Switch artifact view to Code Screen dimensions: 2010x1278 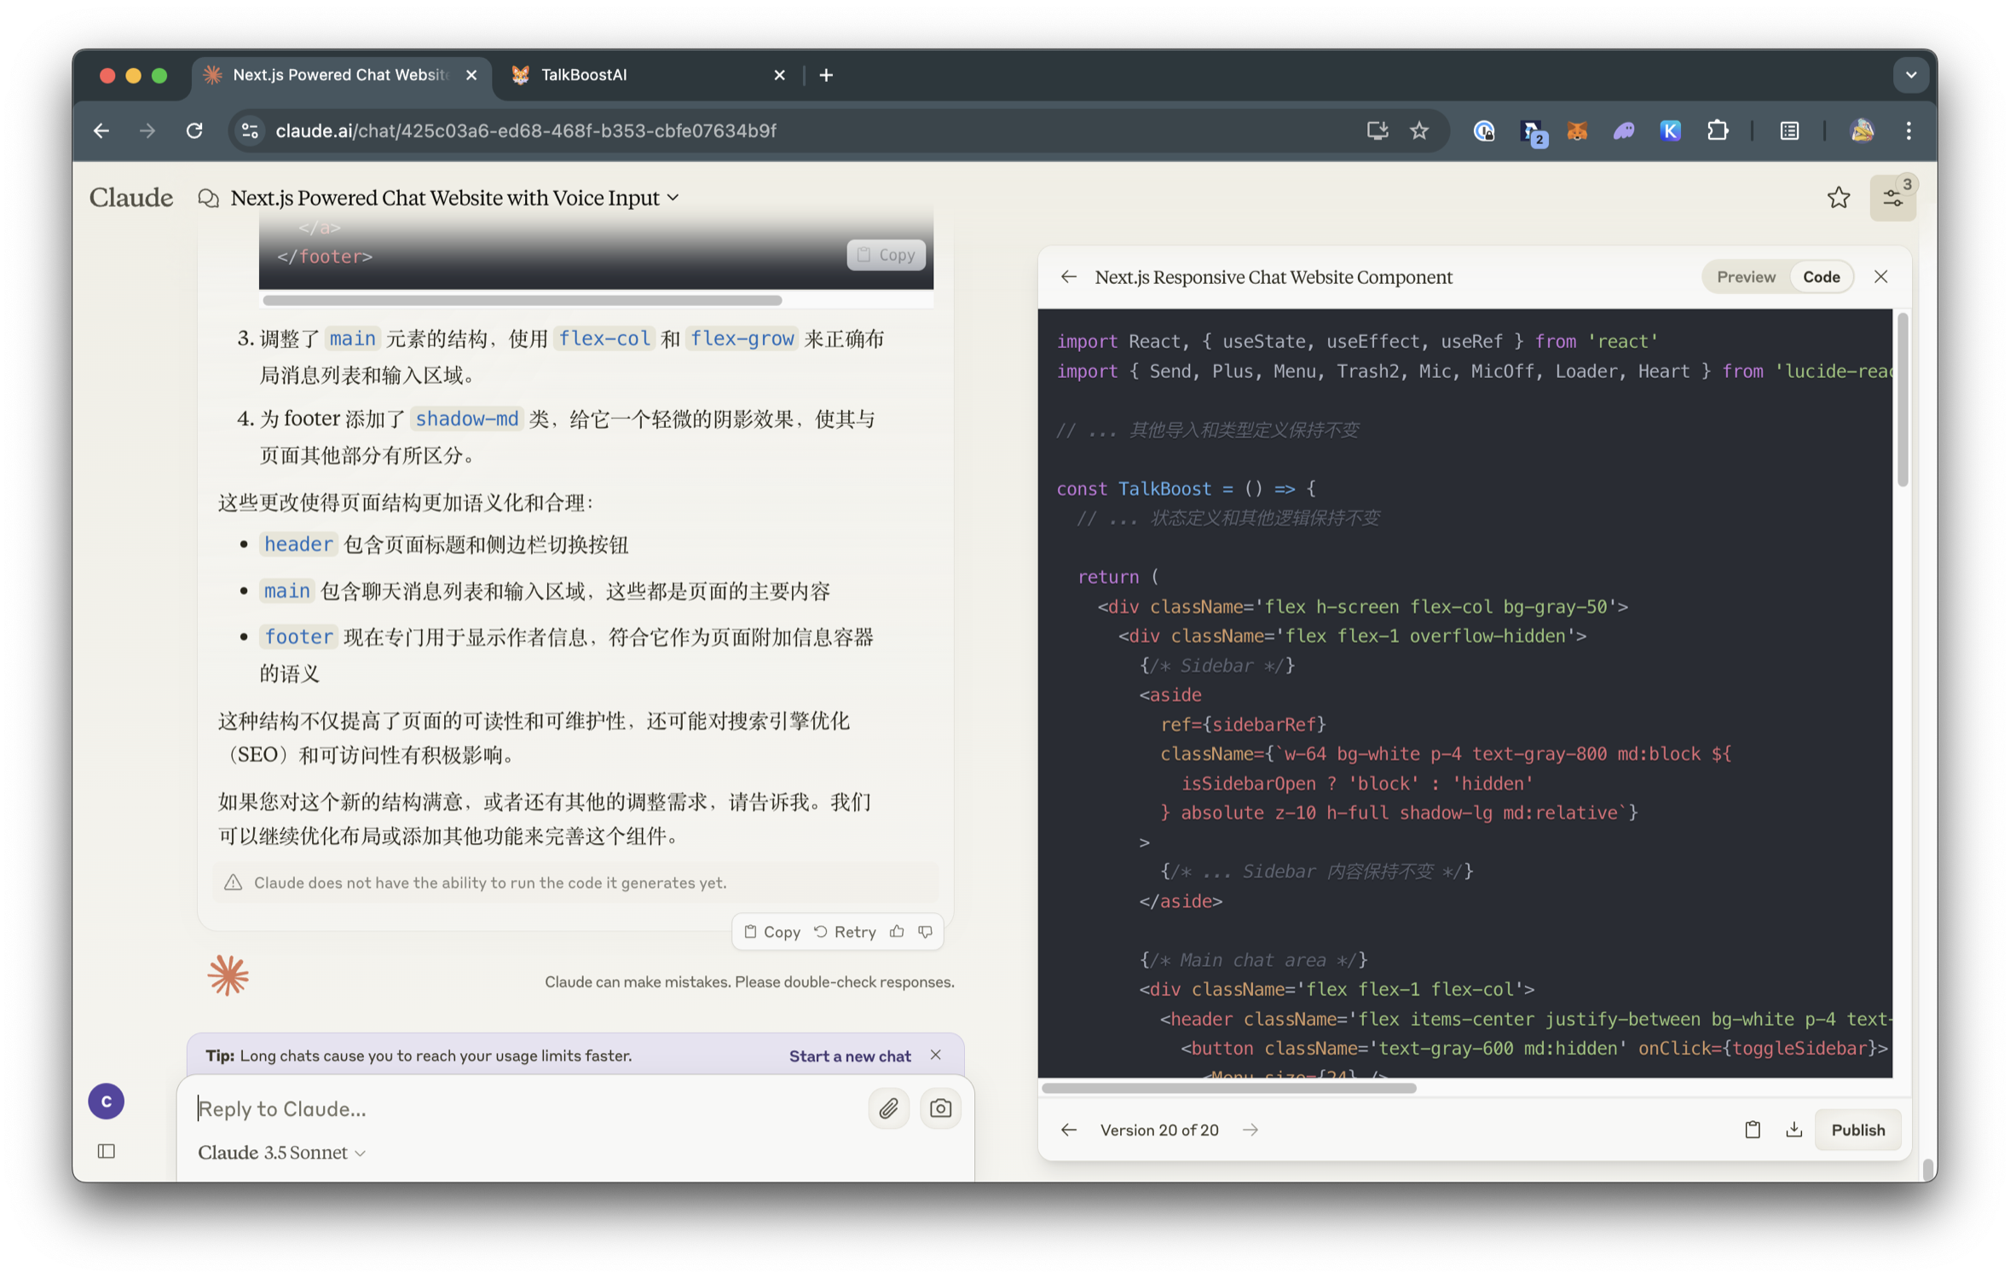(x=1821, y=277)
